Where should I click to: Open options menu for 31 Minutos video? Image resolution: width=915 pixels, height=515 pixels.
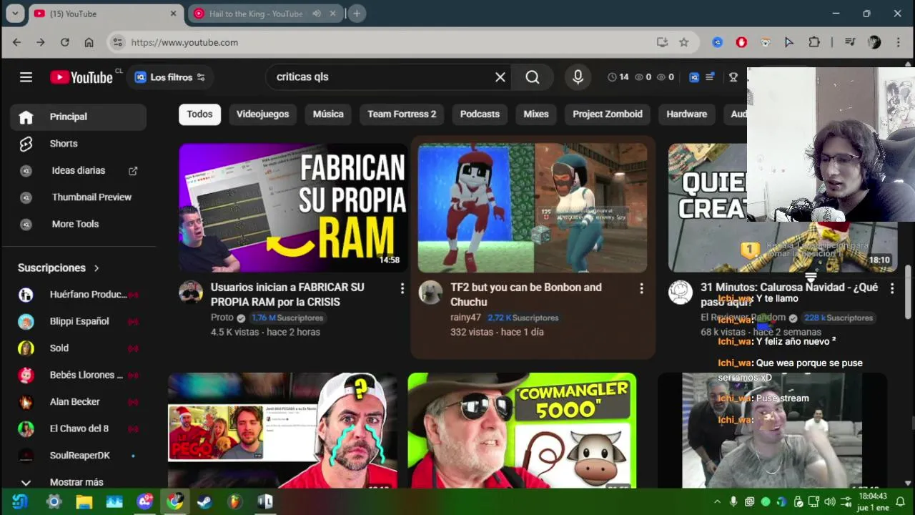891,288
